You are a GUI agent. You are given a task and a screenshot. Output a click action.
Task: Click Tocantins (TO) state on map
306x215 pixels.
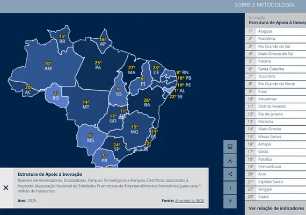[x=119, y=92]
